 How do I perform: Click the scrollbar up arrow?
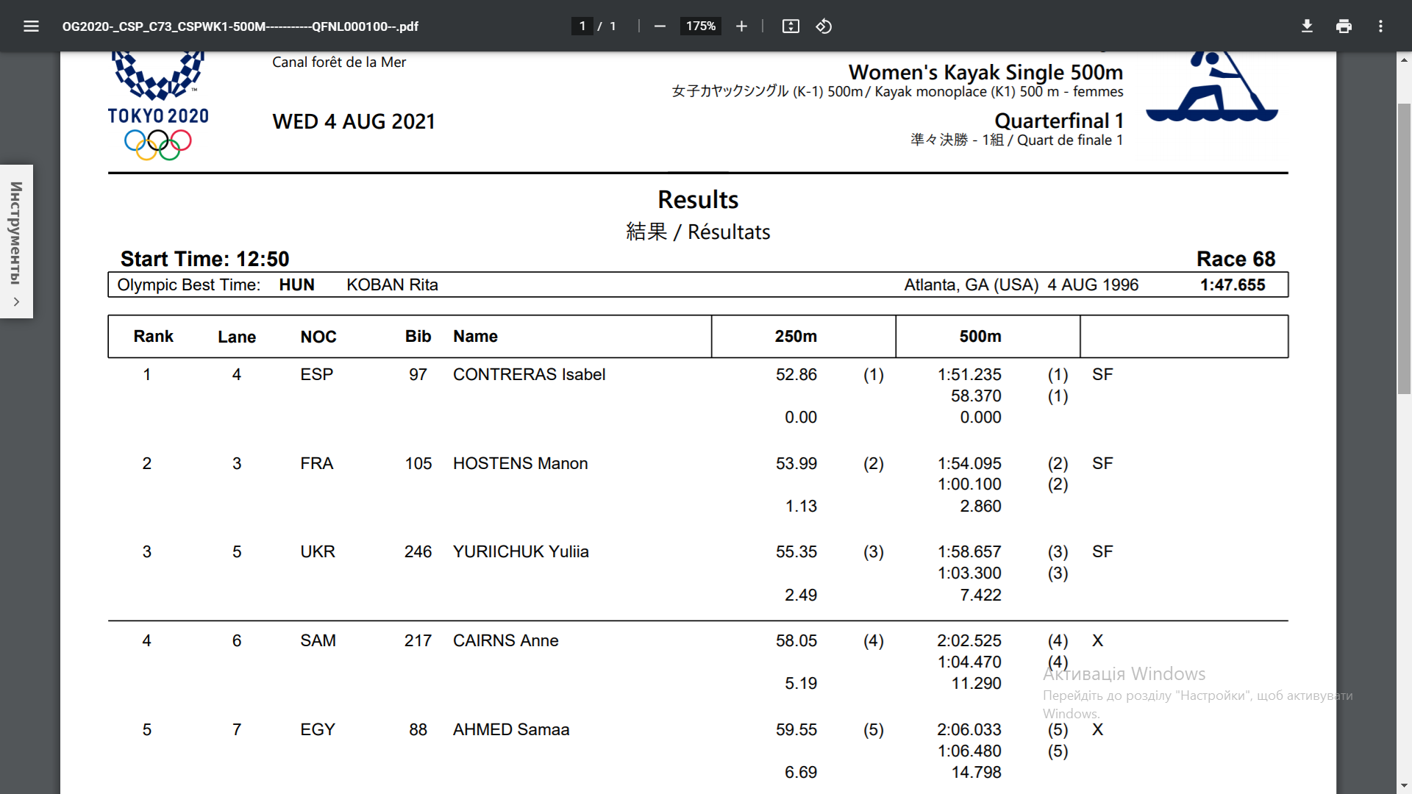[1404, 60]
